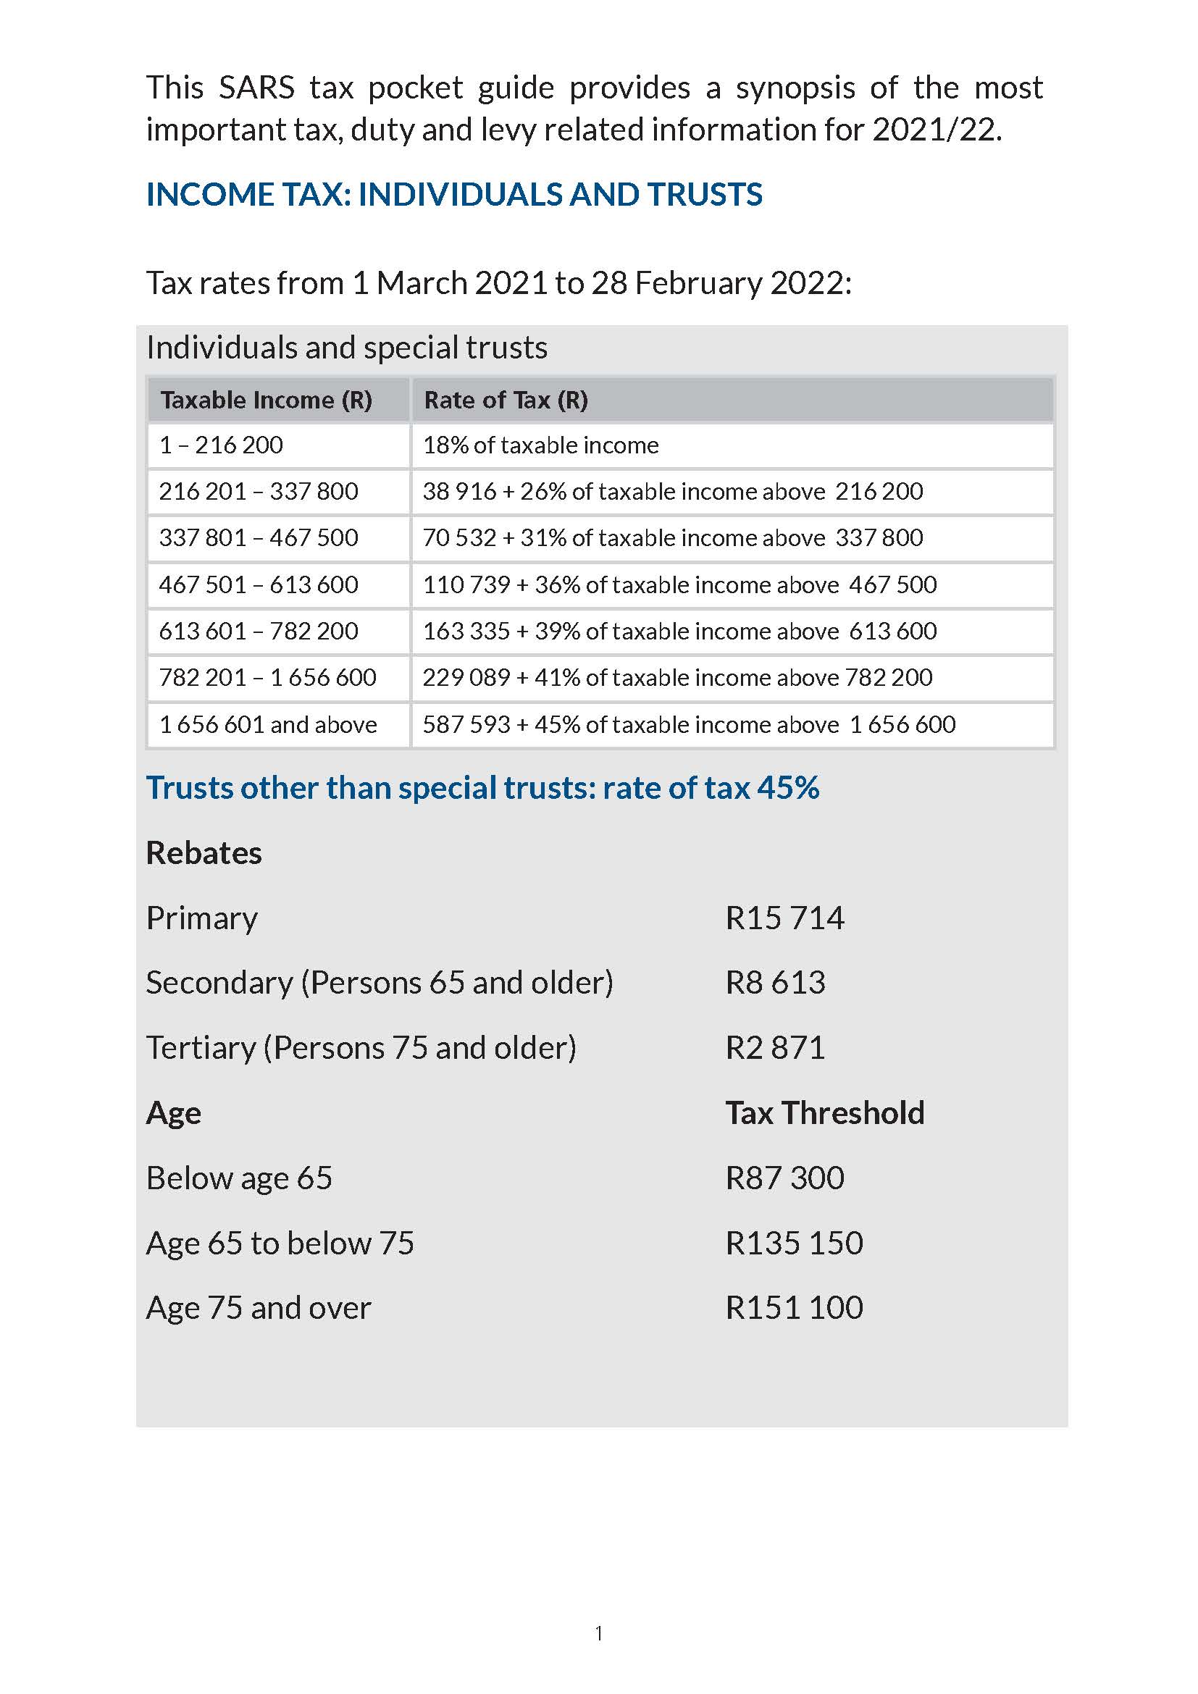Click the "Trusts other than special trusts" heading
The width and height of the screenshot is (1198, 1694).
pyautogui.click(x=482, y=788)
